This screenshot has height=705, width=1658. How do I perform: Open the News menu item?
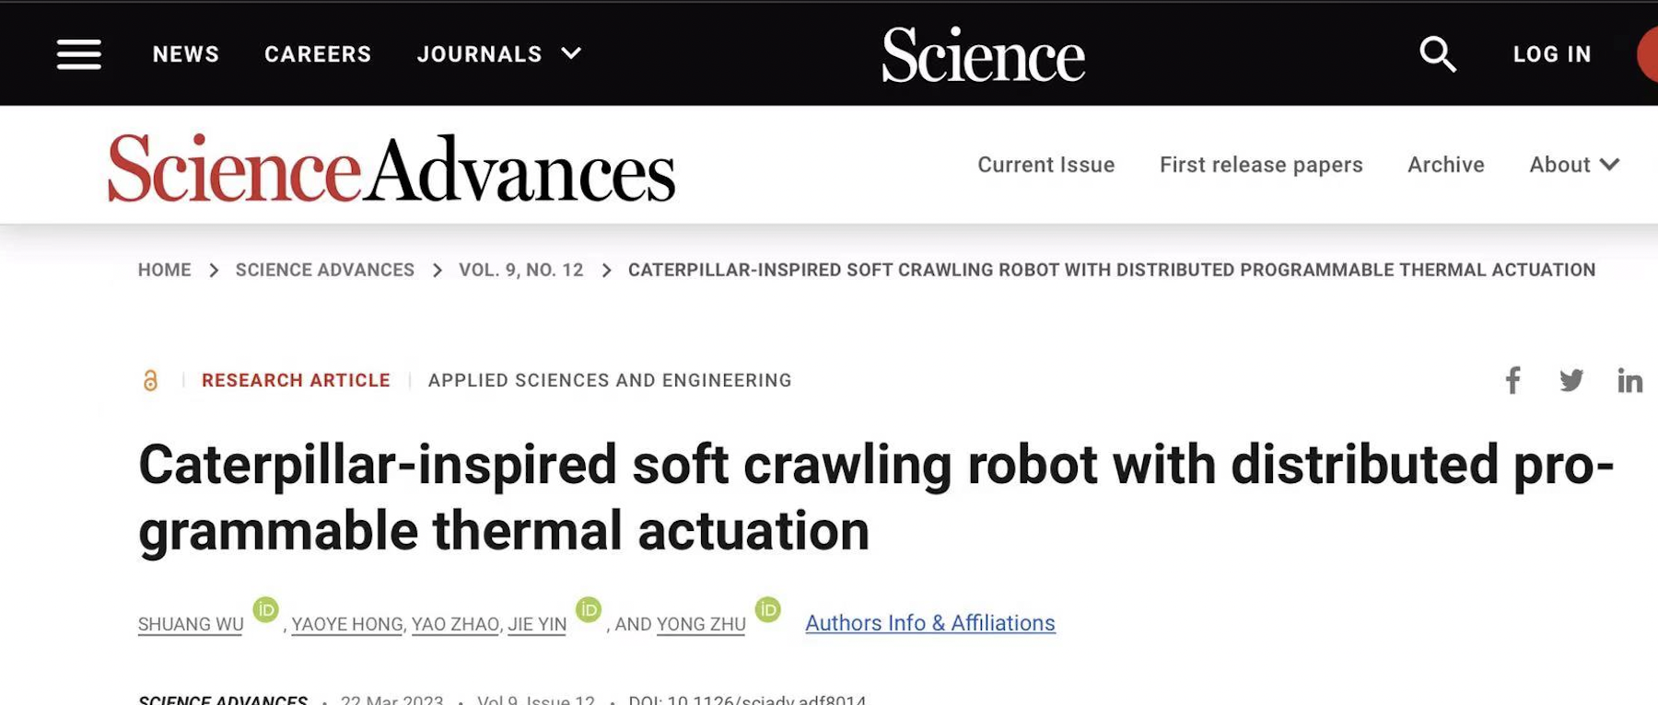coord(186,54)
